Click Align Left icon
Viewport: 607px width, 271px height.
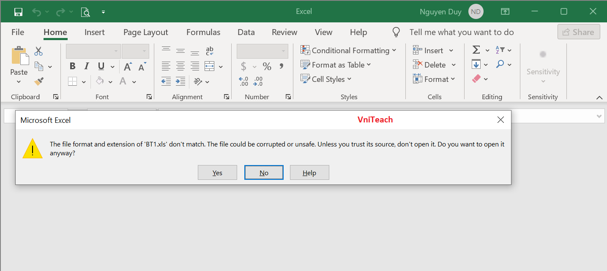click(166, 66)
